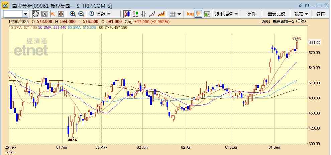Open the 設定 dropdown menu

(x=301, y=14)
